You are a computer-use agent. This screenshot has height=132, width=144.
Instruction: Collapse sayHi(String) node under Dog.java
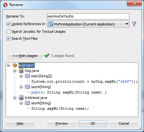(21, 87)
